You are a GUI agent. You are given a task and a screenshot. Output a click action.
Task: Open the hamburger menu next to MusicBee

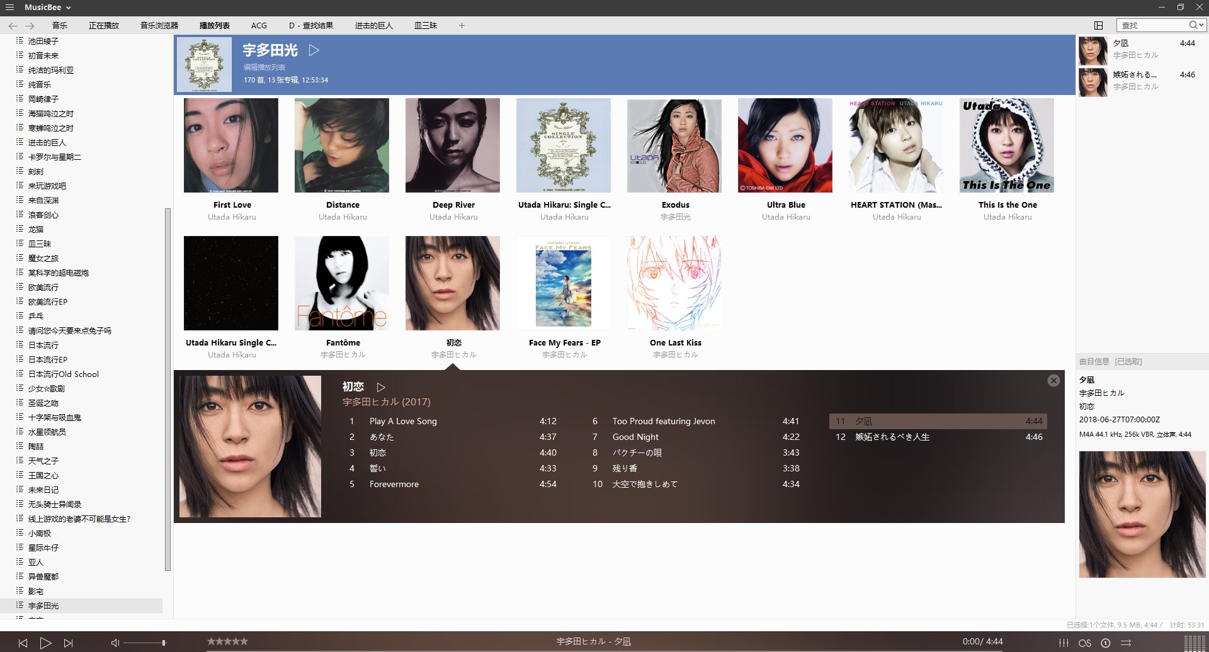(9, 8)
